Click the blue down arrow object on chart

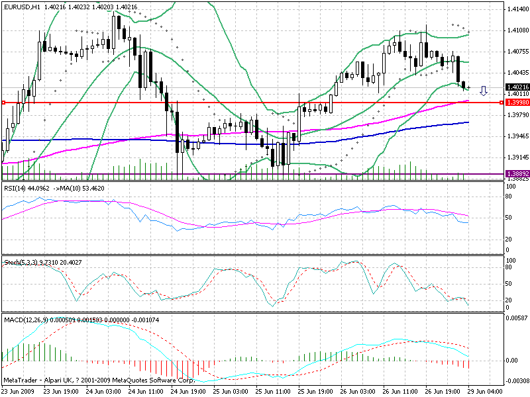[x=484, y=91]
